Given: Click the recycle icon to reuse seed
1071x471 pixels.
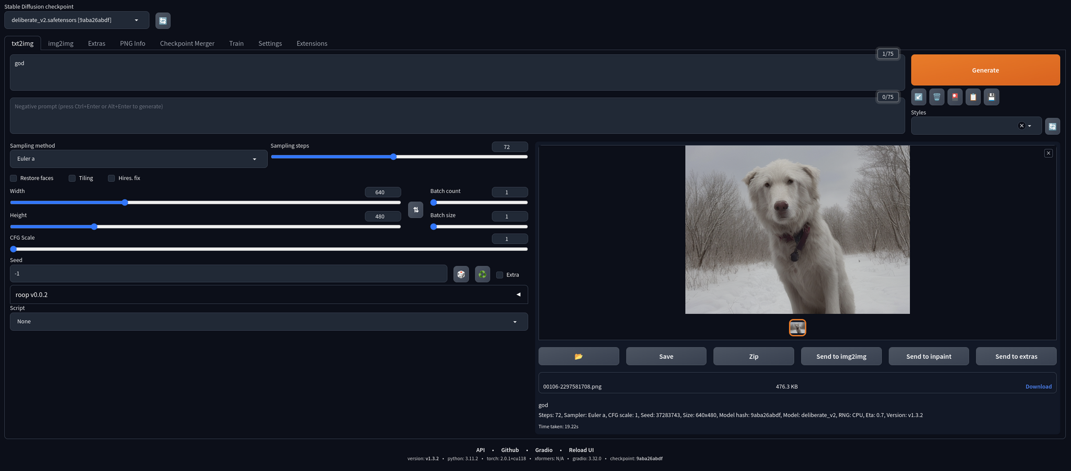Looking at the screenshot, I should pos(482,274).
